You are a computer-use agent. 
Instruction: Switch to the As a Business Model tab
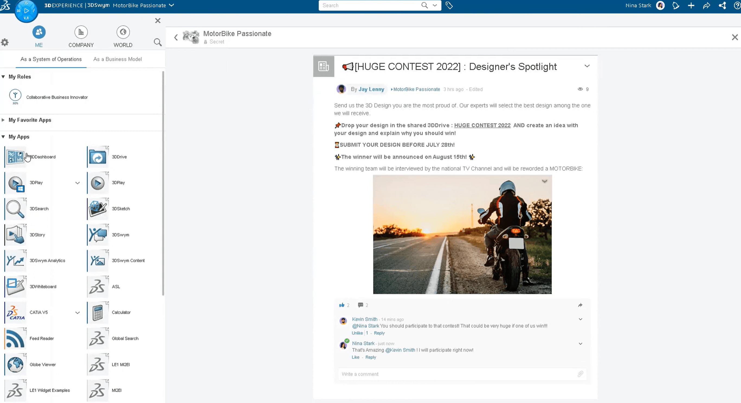tap(117, 59)
